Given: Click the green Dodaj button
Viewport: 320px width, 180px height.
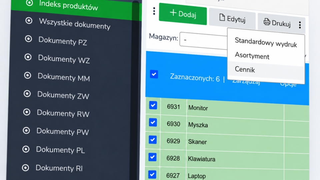Looking at the screenshot, I should [183, 14].
